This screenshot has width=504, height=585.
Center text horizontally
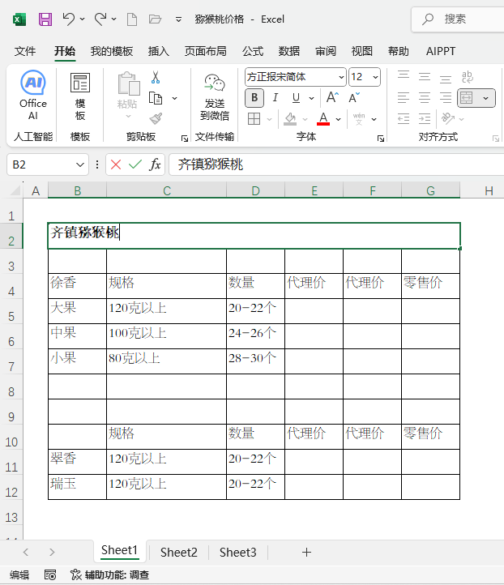[x=425, y=98]
